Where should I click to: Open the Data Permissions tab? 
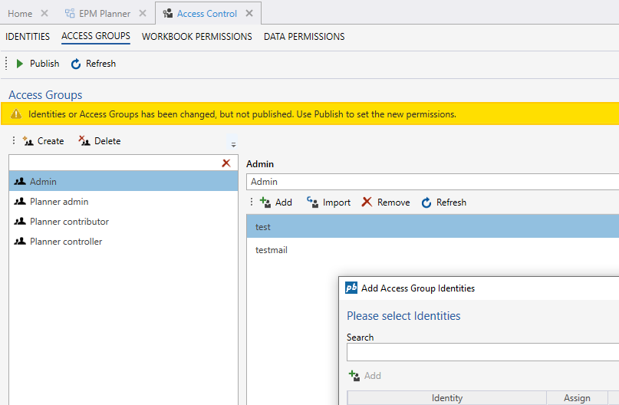point(304,37)
